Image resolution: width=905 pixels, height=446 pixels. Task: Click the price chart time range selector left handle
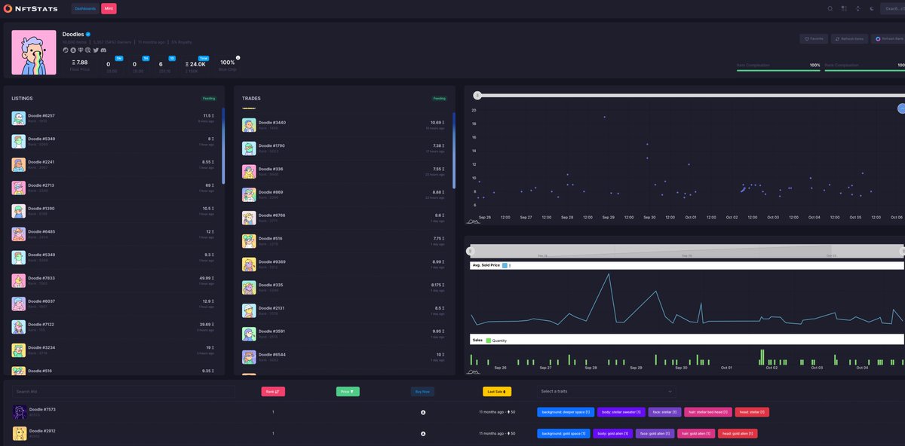point(470,250)
